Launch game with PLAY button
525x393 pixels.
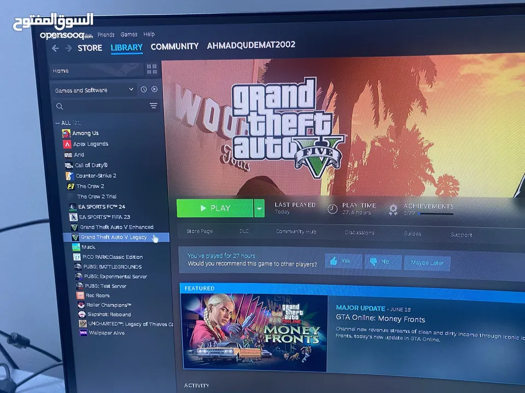coord(215,208)
